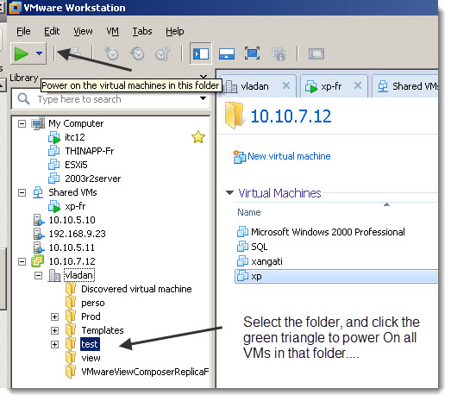The image size is (451, 401).
Task: Expand the test folder
Action: (x=54, y=344)
